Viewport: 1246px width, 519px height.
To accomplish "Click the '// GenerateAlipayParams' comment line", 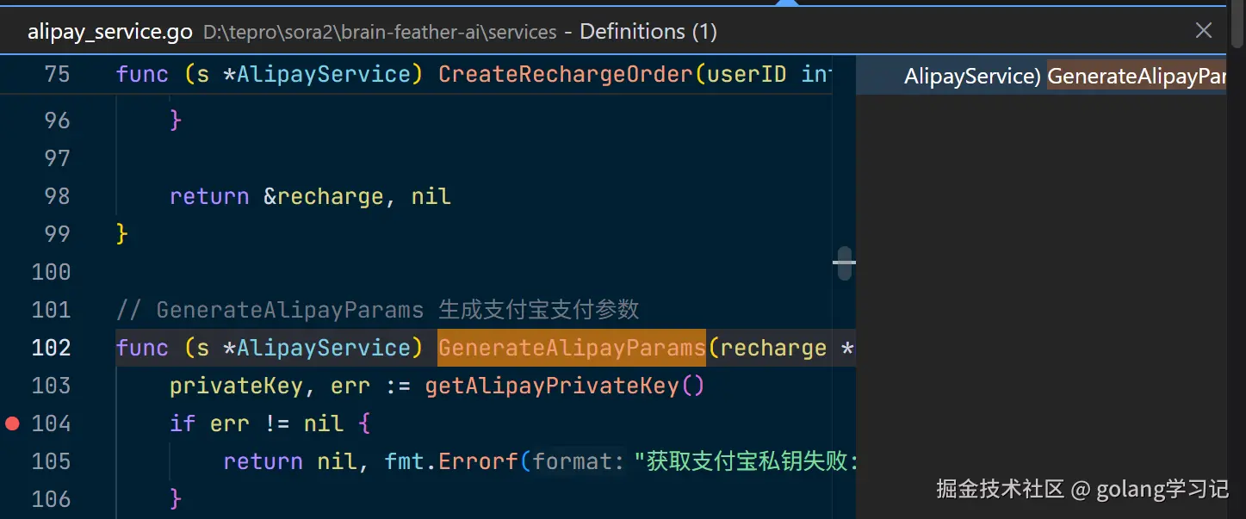I will [377, 310].
